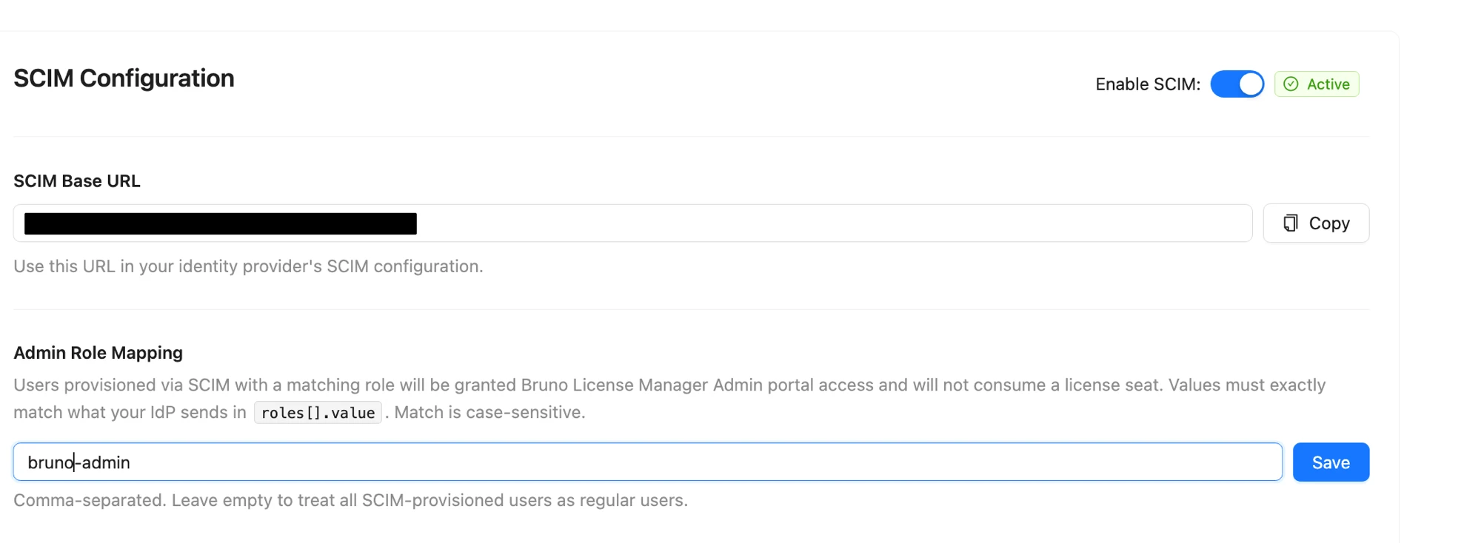Click the SCIM Base URL label
Image resolution: width=1481 pixels, height=543 pixels.
pyautogui.click(x=77, y=181)
